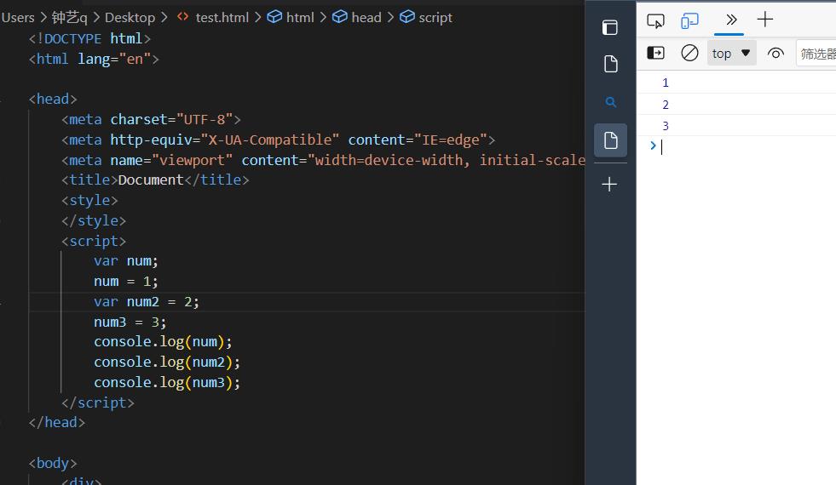836x485 pixels.
Task: Toggle the console sidebar panel icon
Action: pyautogui.click(x=655, y=53)
